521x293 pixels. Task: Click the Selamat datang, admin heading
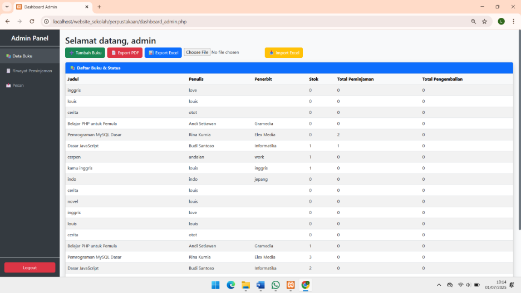tap(110, 41)
